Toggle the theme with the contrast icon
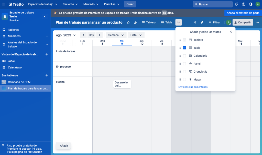This screenshot has width=262, height=155. [250, 4]
